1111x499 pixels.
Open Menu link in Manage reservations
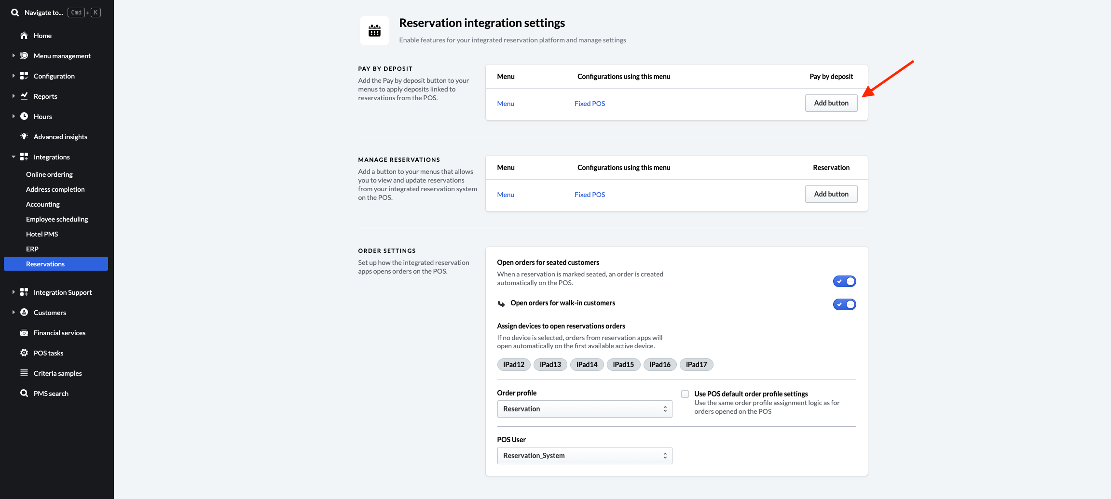pos(506,195)
